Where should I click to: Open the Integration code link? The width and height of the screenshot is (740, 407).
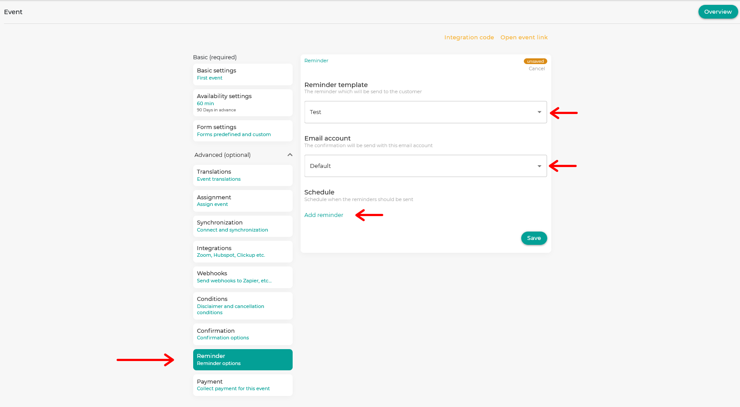coord(469,38)
